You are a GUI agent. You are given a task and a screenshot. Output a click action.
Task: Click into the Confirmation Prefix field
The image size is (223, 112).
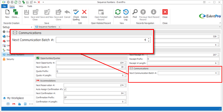coord(95,98)
